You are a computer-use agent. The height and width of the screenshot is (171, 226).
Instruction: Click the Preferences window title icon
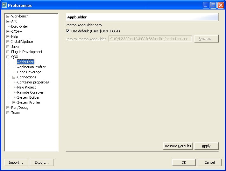coord(4,5)
